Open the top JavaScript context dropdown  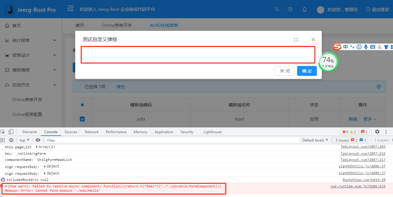pyautogui.click(x=25, y=140)
